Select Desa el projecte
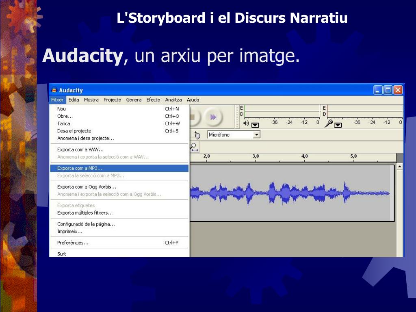The height and width of the screenshot is (312, 416). coord(119,131)
